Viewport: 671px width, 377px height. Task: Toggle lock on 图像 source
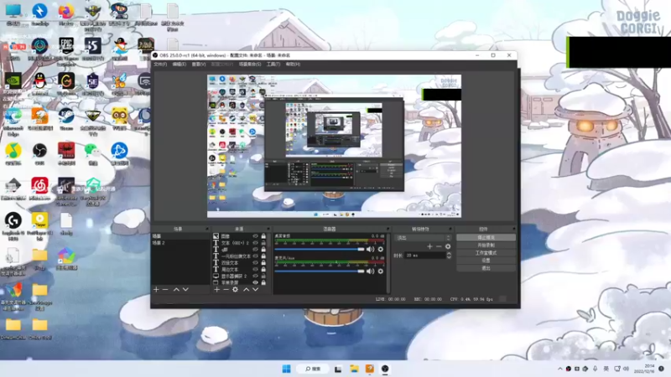(263, 236)
